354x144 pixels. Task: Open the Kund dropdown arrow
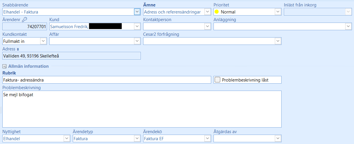click(137, 26)
